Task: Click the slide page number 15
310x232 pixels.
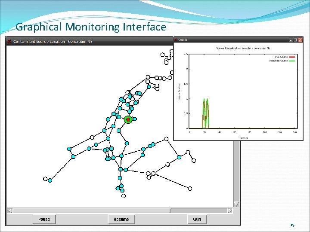Action: (292, 225)
